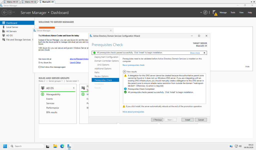Open the notifications flag with warning

pyautogui.click(x=215, y=13)
